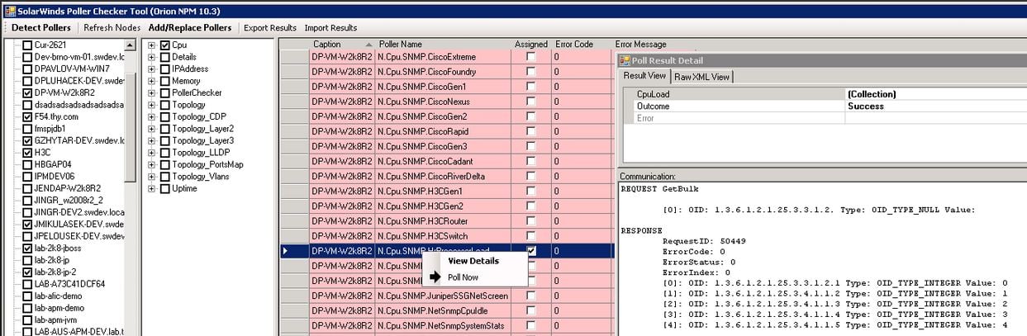Check the Cur-2621 node checkbox
Screen dimensions: 1027x336
(28, 45)
